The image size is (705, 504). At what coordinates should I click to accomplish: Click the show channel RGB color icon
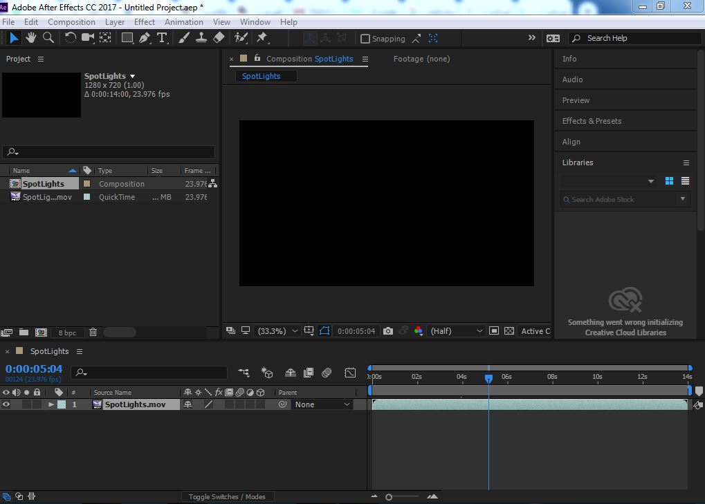point(418,331)
